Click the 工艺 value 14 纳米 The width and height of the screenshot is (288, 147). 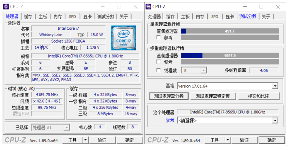[41, 48]
